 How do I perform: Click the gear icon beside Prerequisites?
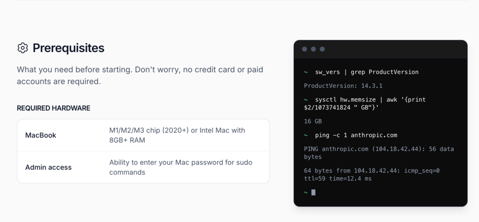[x=22, y=48]
